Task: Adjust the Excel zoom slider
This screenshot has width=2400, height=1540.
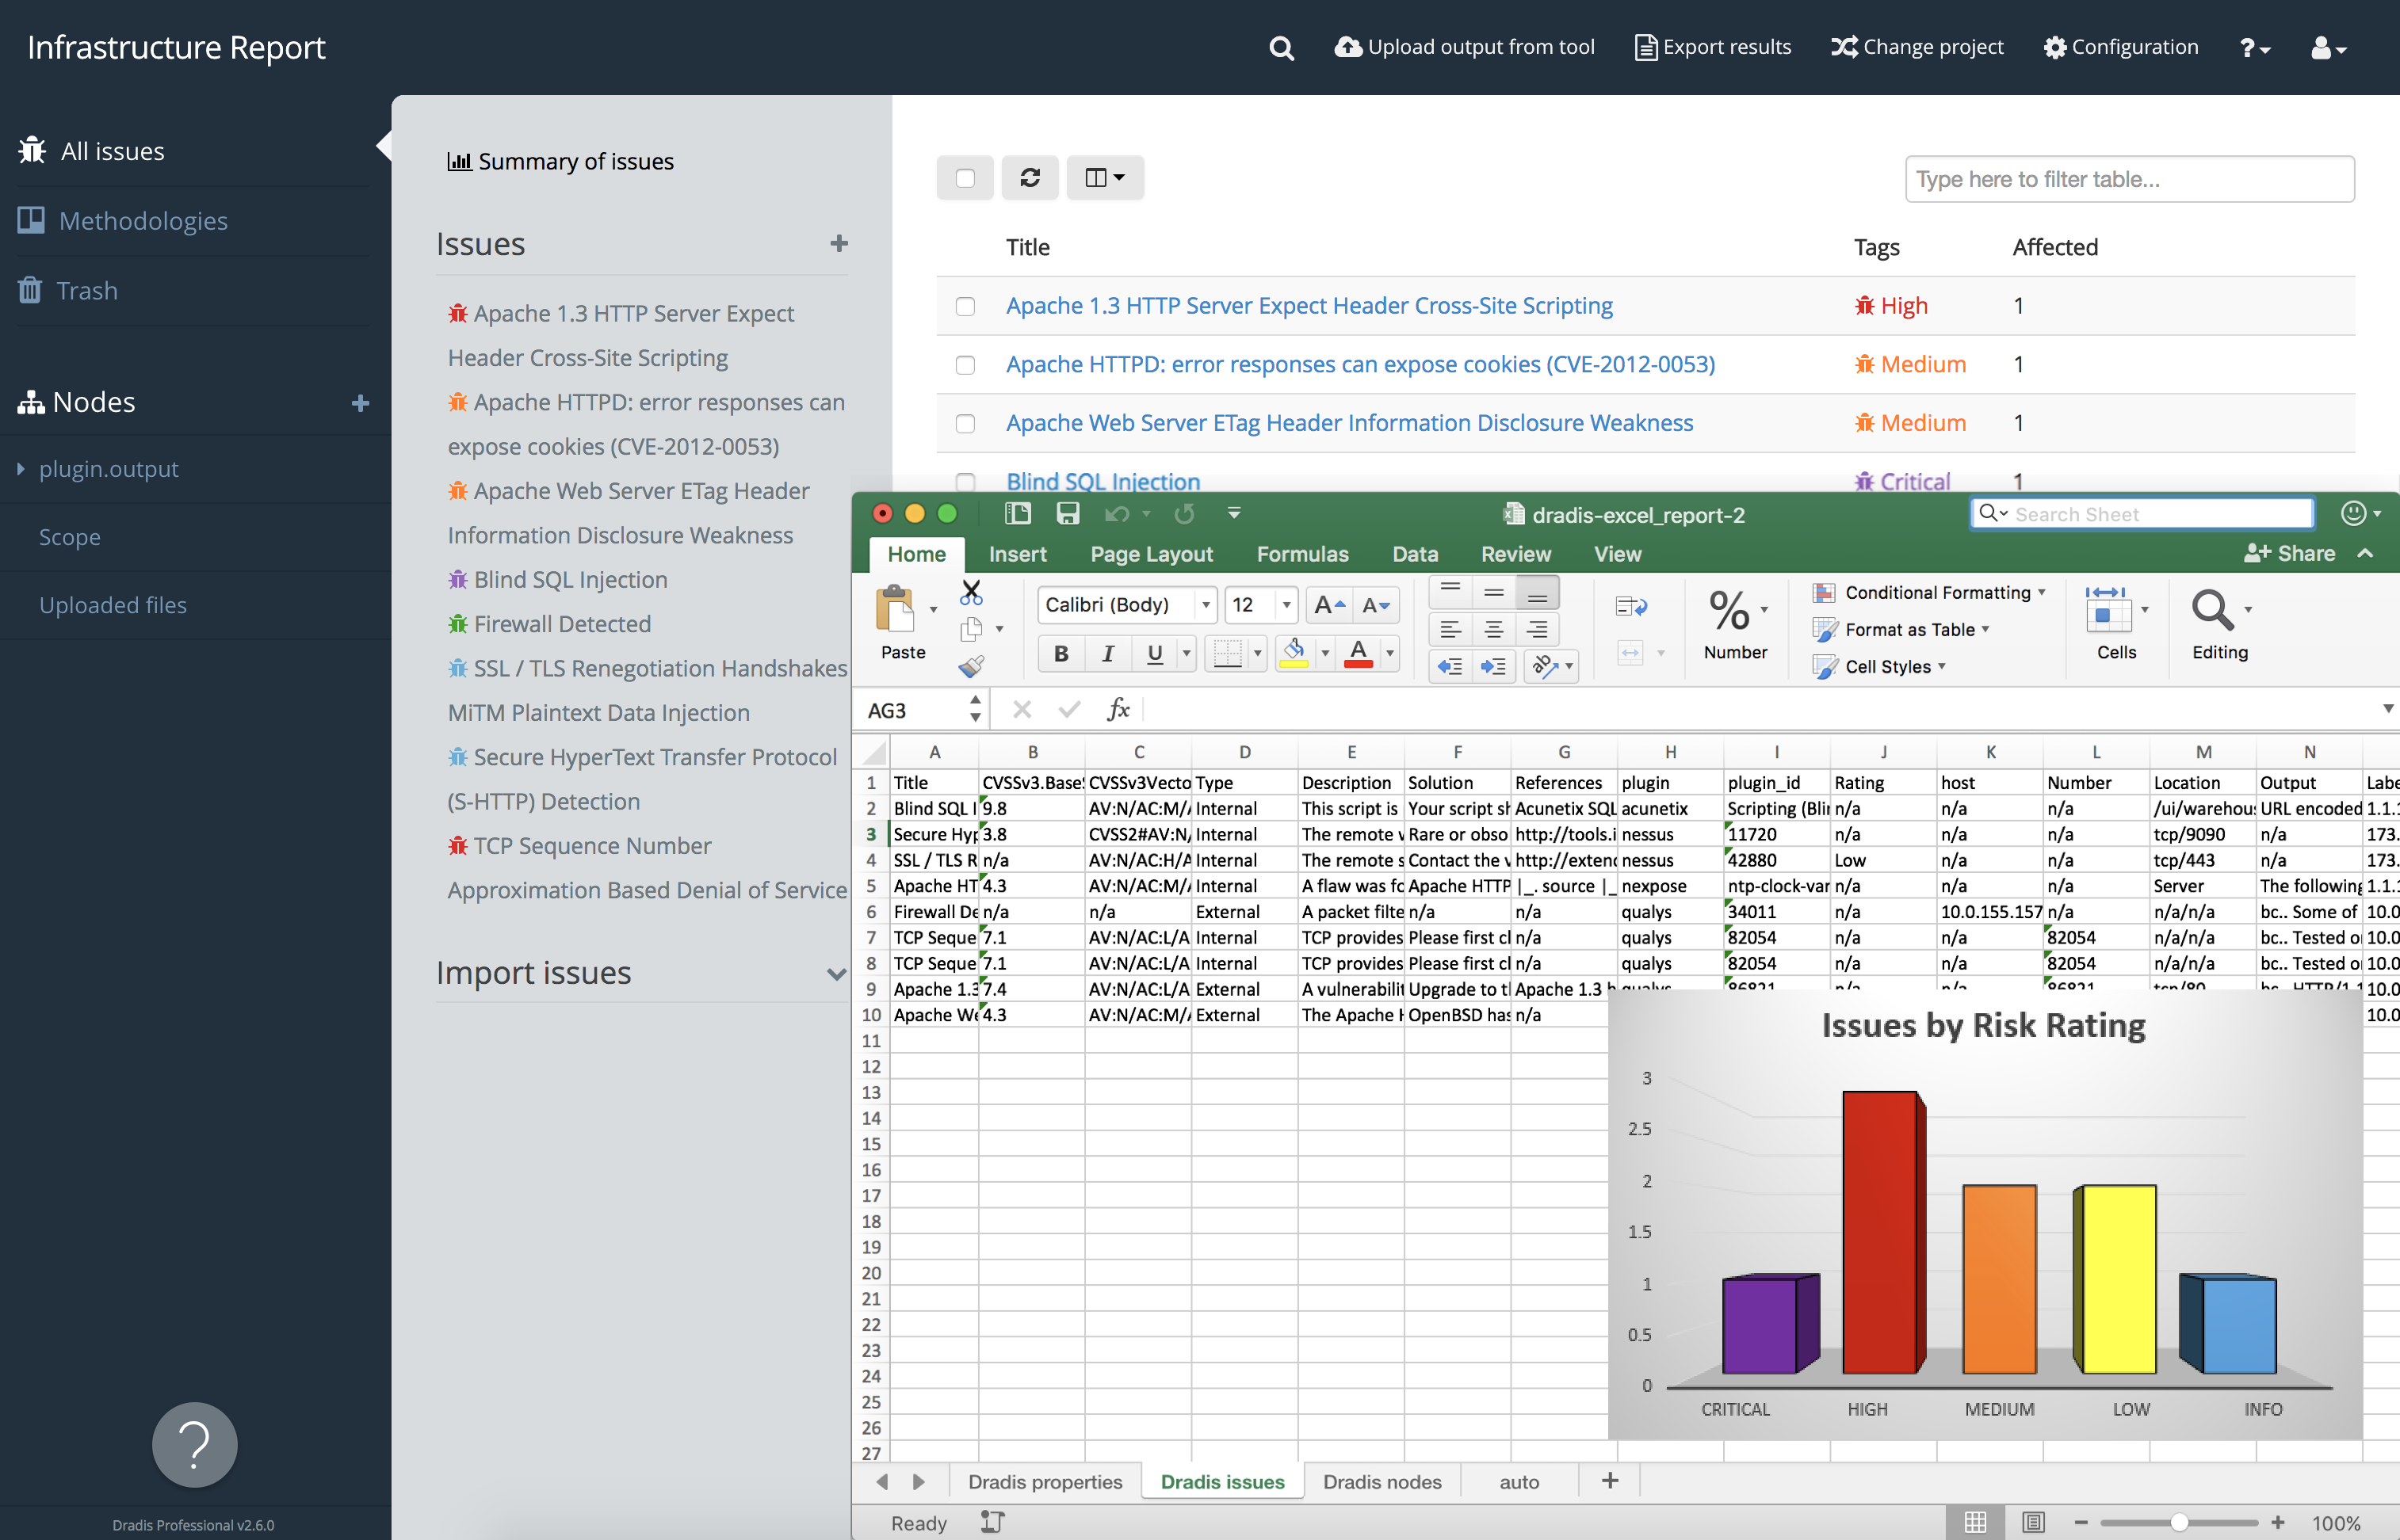Action: [x=2181, y=1522]
